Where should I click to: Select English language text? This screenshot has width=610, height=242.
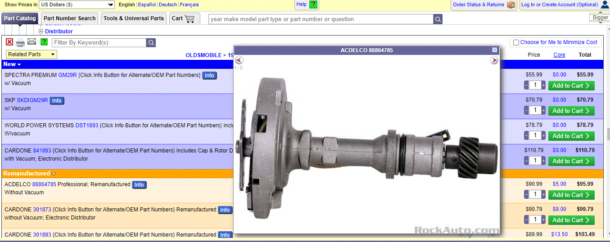[127, 4]
